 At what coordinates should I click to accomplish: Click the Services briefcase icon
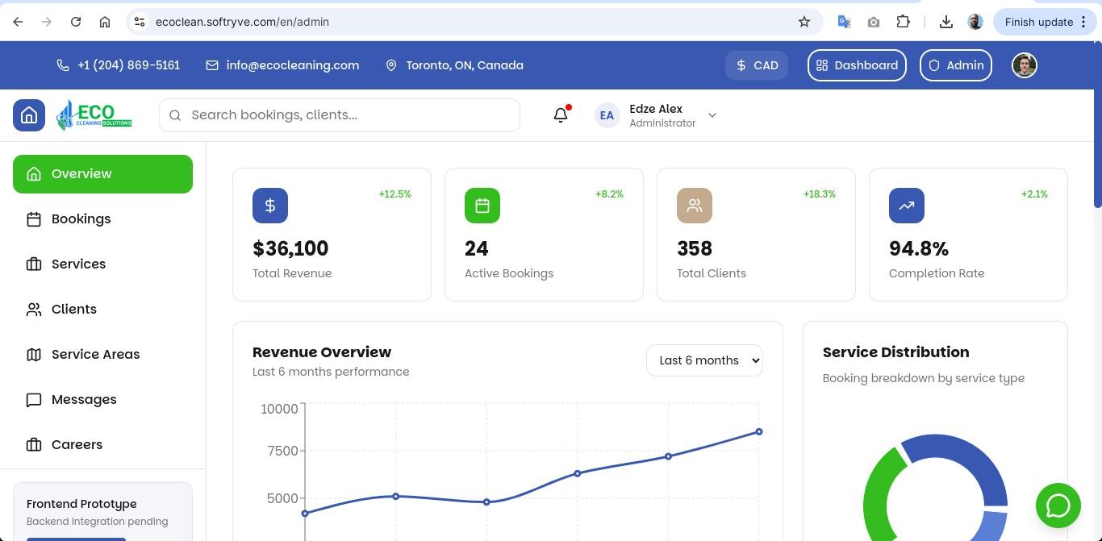(x=34, y=264)
